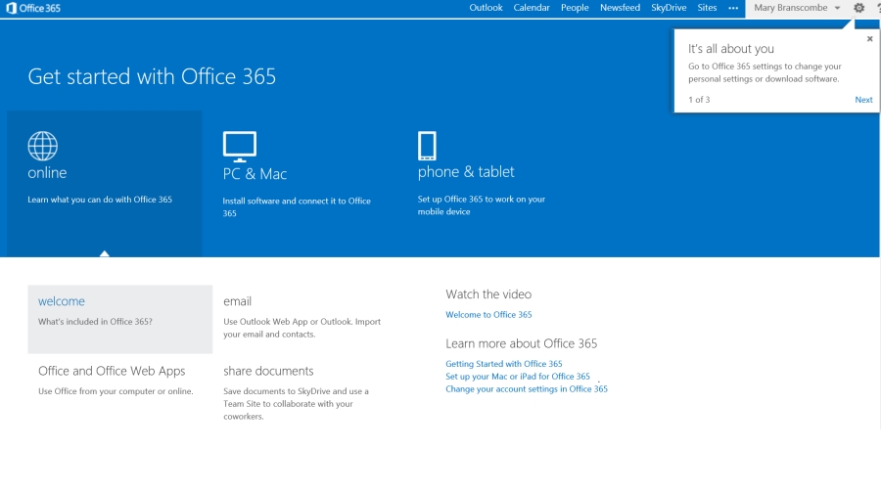Click the 'It's all about you' title
The image size is (881, 495).
pos(731,49)
